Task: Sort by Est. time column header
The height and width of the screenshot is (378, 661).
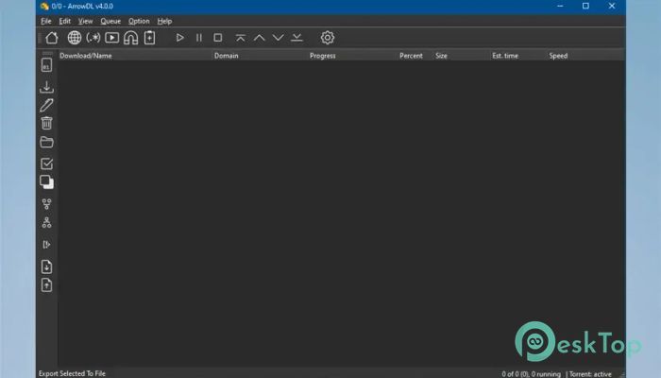Action: click(x=505, y=56)
